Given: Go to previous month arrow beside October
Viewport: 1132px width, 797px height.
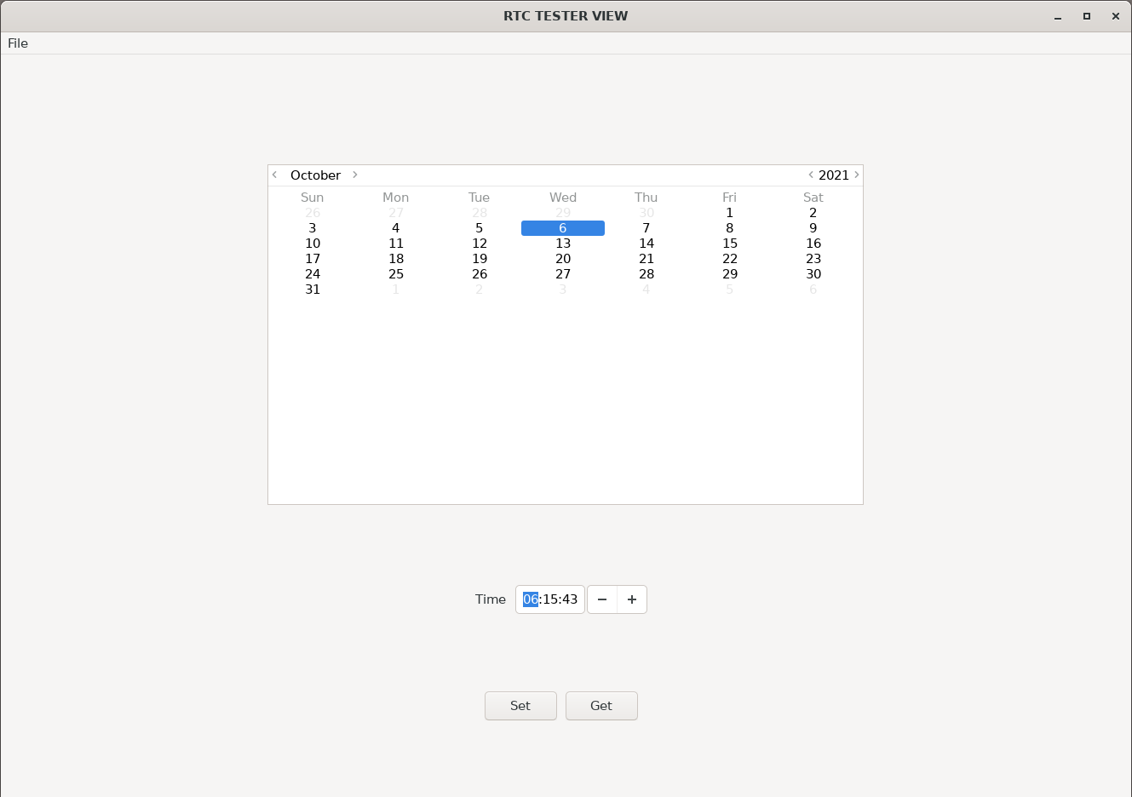Looking at the screenshot, I should coord(274,175).
